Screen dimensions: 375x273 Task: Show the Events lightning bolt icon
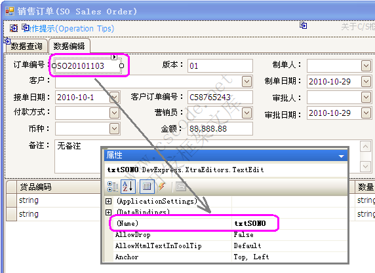162,187
